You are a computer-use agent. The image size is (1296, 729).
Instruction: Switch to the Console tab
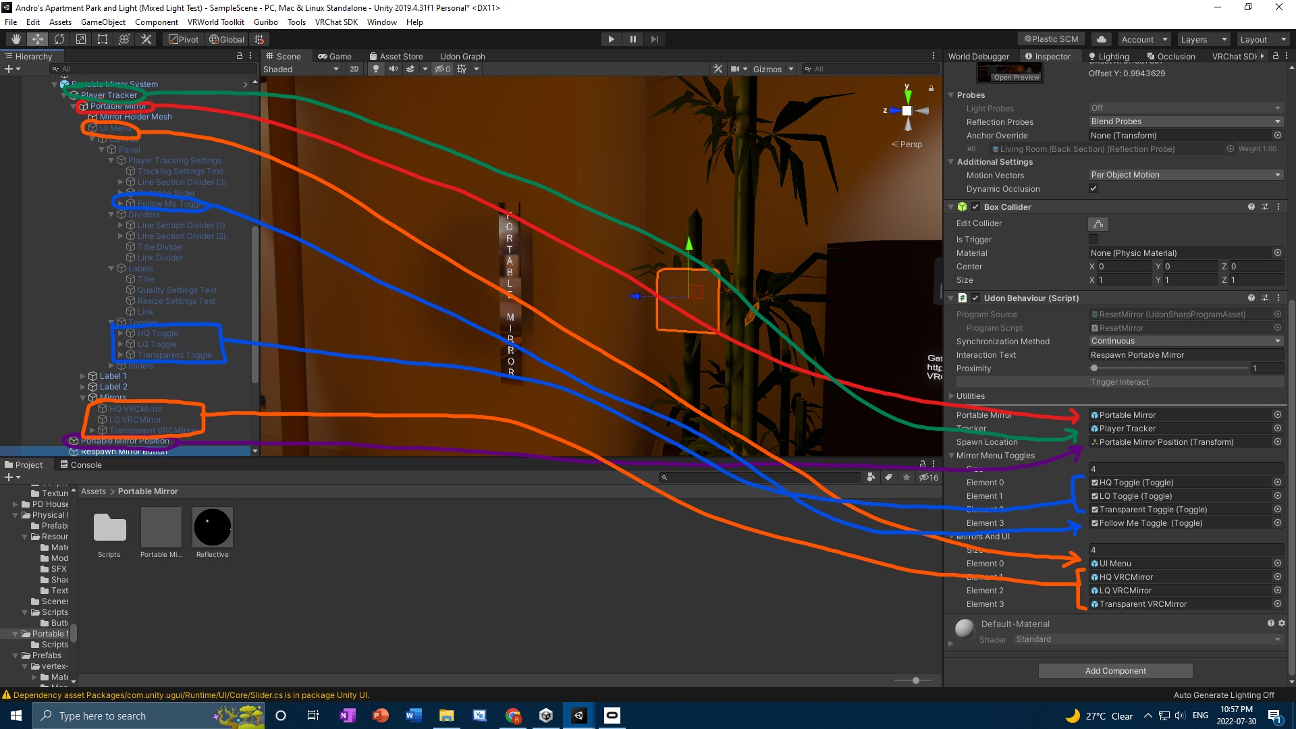click(86, 464)
